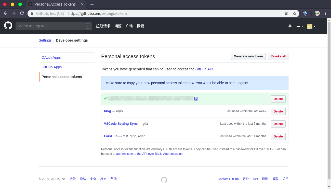
Task: Click Revoke all button
Action: pyautogui.click(x=278, y=56)
